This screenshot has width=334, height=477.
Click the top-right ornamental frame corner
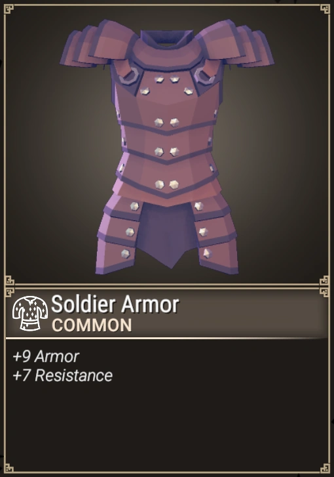coord(325,9)
